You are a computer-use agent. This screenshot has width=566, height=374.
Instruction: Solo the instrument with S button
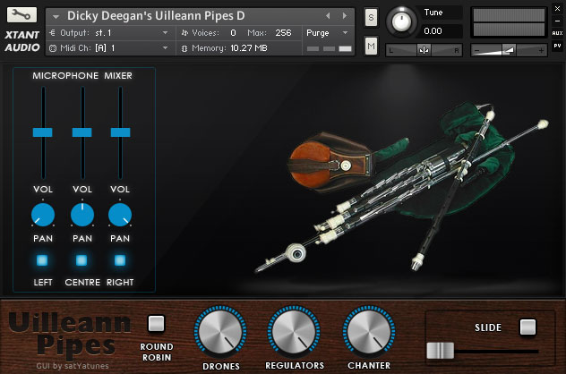tap(371, 17)
